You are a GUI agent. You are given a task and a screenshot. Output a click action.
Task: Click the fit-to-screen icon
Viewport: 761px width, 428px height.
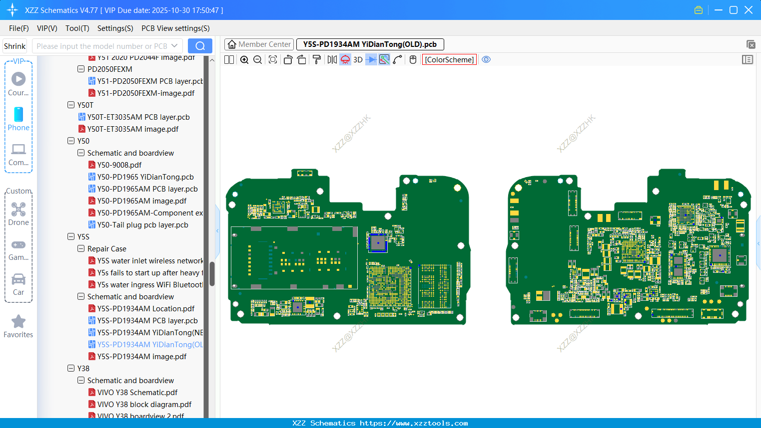pyautogui.click(x=273, y=60)
